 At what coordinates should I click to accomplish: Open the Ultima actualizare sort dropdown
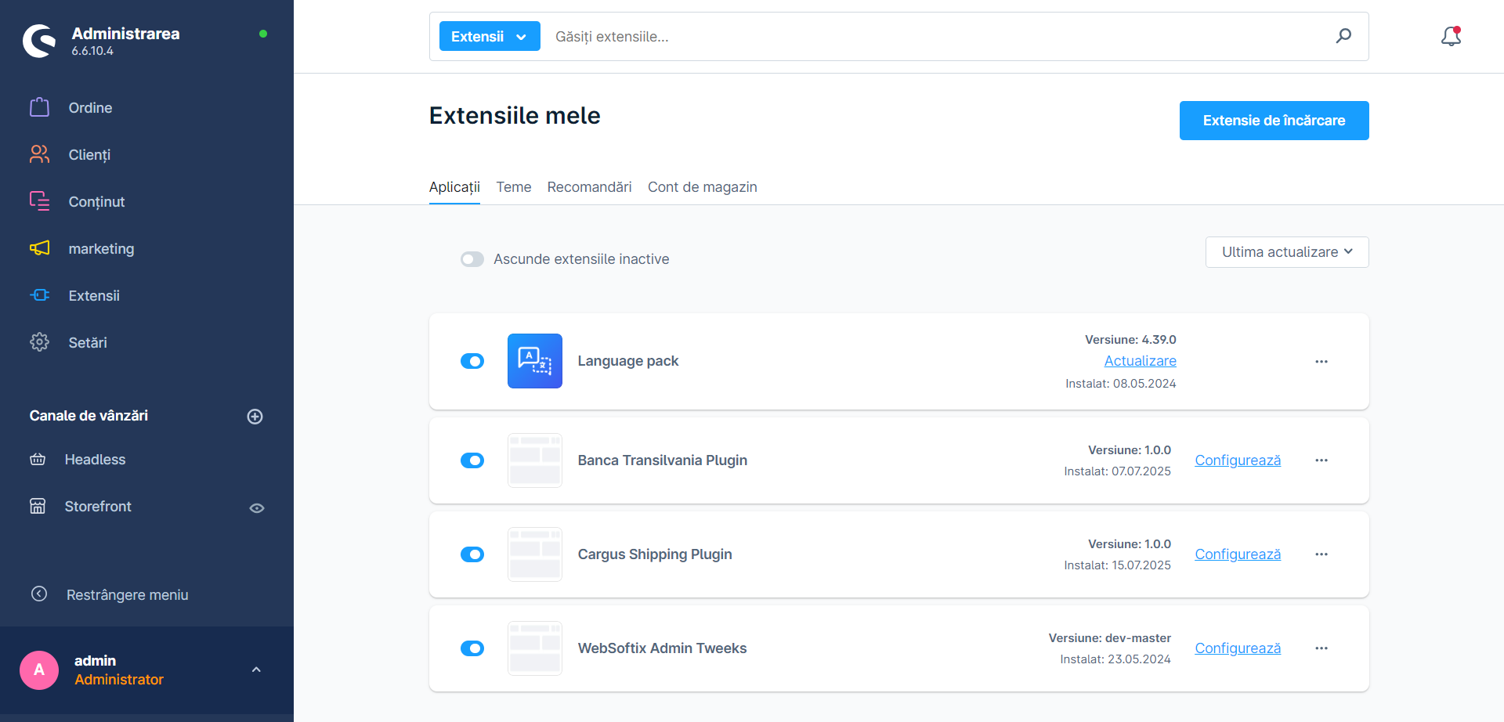pyautogui.click(x=1286, y=252)
